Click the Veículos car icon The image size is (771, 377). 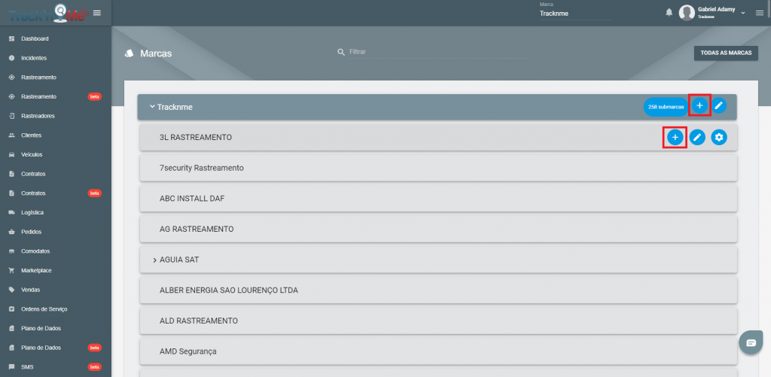pyautogui.click(x=12, y=154)
